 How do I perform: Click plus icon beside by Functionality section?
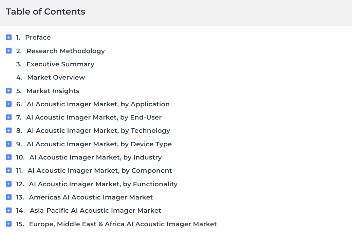point(9,184)
